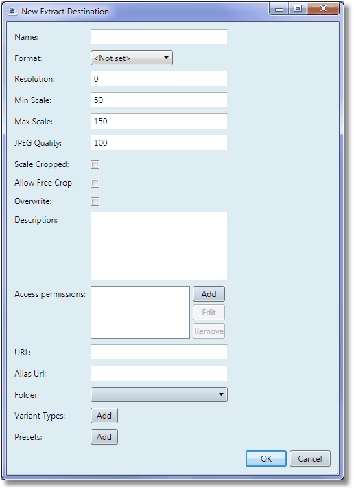Add a new Preset

(104, 436)
